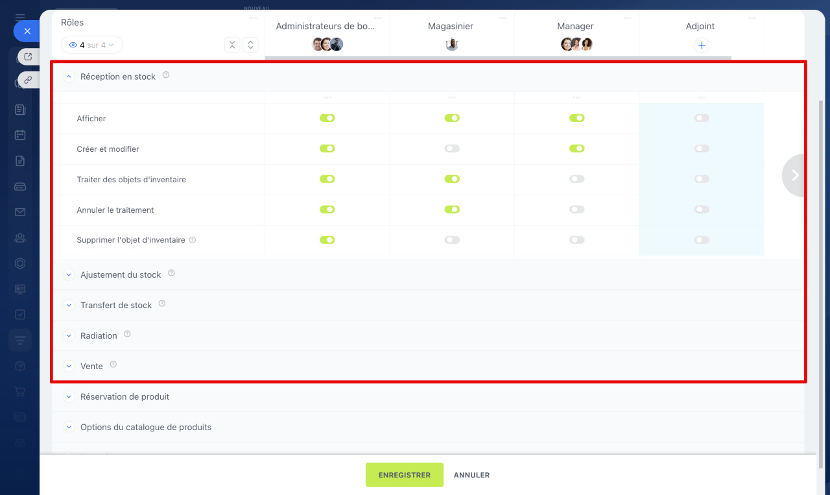Click the plus icon under Adjoint role

pyautogui.click(x=701, y=45)
